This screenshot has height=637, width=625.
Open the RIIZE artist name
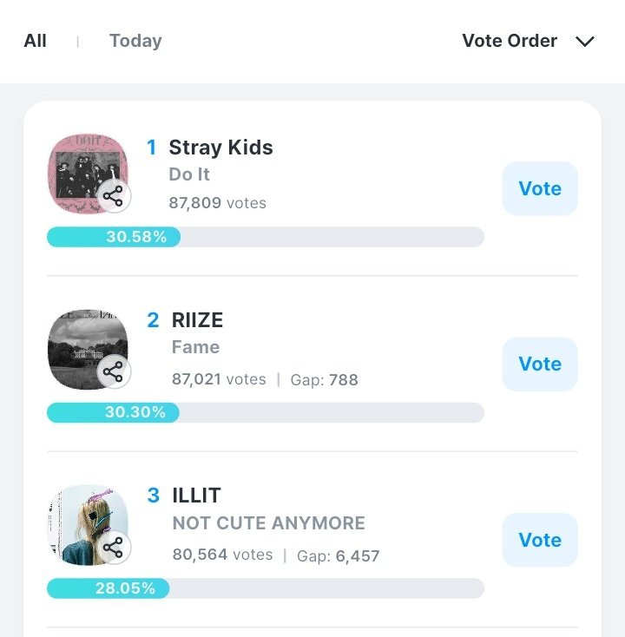point(197,320)
